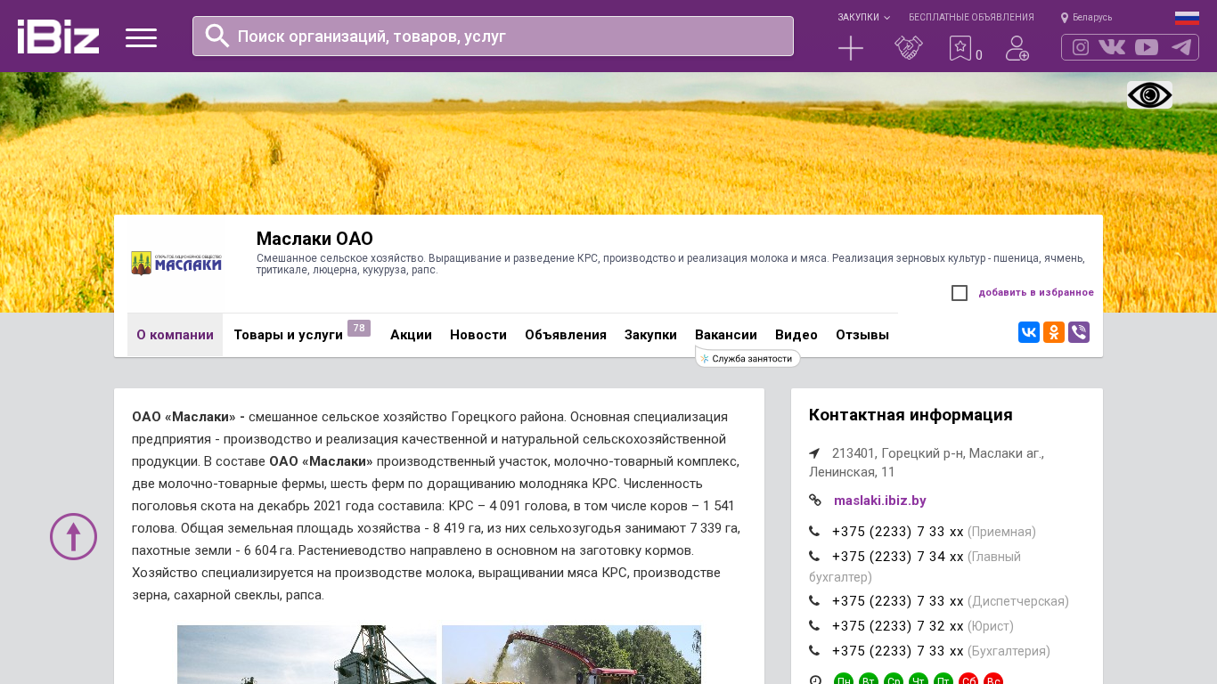Image resolution: width=1217 pixels, height=684 pixels.
Task: Click the phone icon beside Бухгалтерия
Action: pyautogui.click(x=814, y=651)
